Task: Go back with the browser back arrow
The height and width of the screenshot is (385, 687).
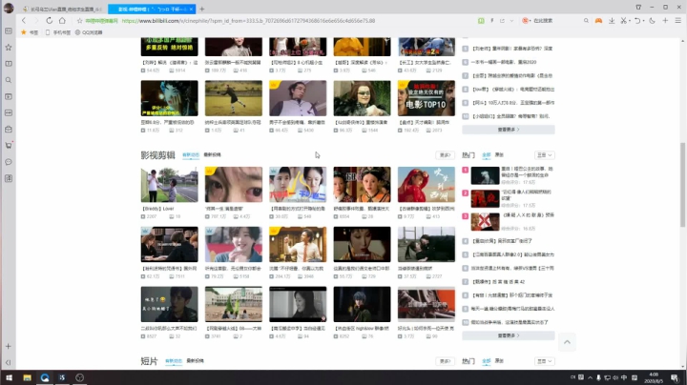Action: (24, 21)
